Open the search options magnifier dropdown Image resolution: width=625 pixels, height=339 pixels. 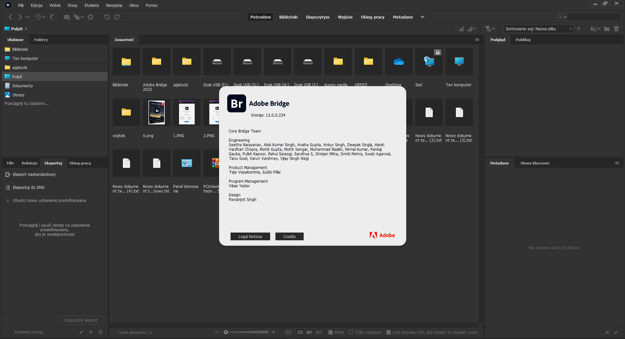(x=562, y=17)
